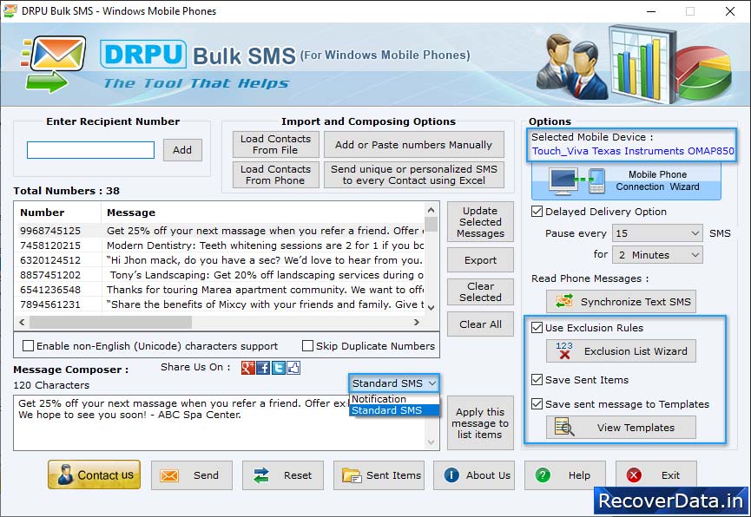
Task: Click the message list scroll-right arrow
Action: (x=416, y=322)
